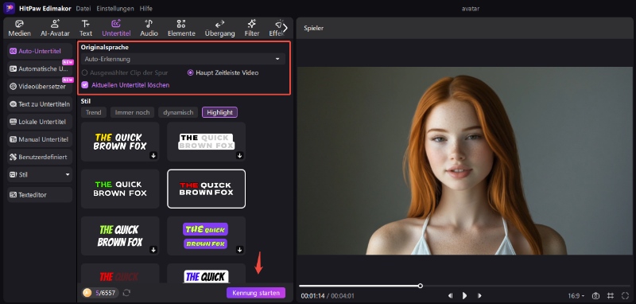
Task: Open the Einstellungen menu
Action: (x=115, y=9)
